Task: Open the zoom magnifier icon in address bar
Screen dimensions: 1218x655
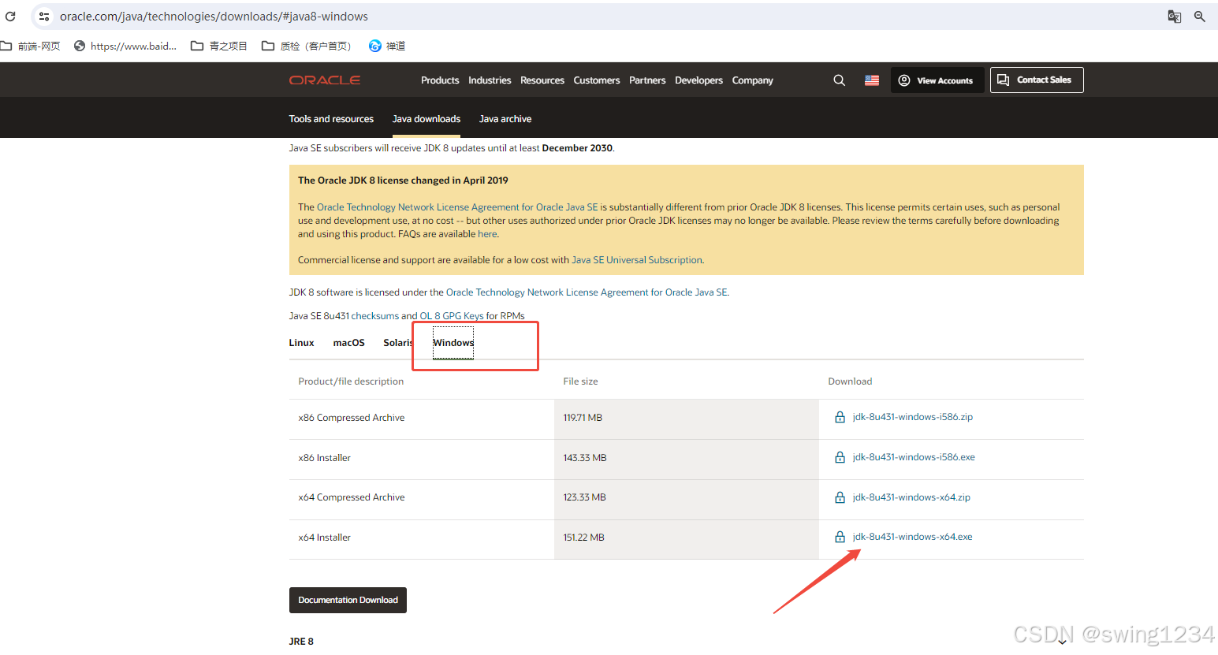Action: click(1200, 17)
